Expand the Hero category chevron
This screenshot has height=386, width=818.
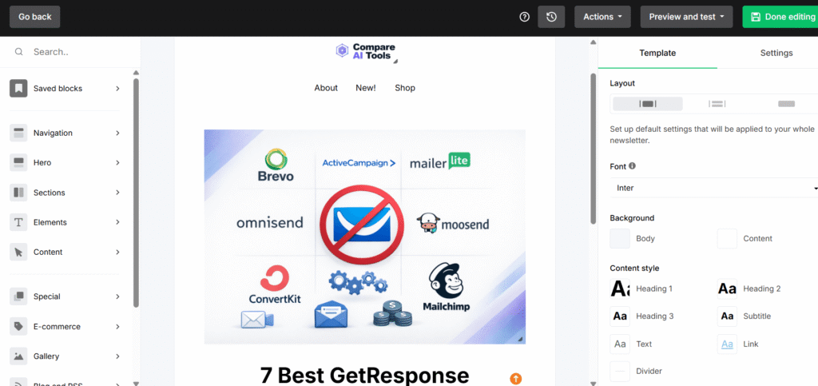pos(118,163)
